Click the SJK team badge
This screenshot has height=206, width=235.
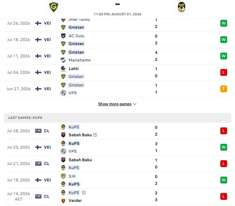point(63,176)
